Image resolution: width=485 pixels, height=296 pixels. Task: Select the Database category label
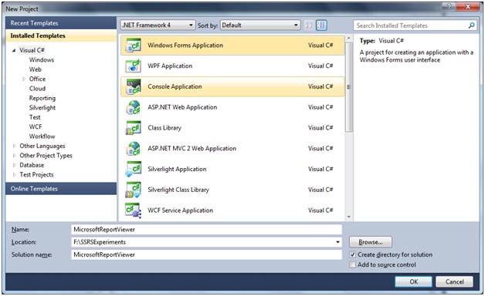click(32, 165)
